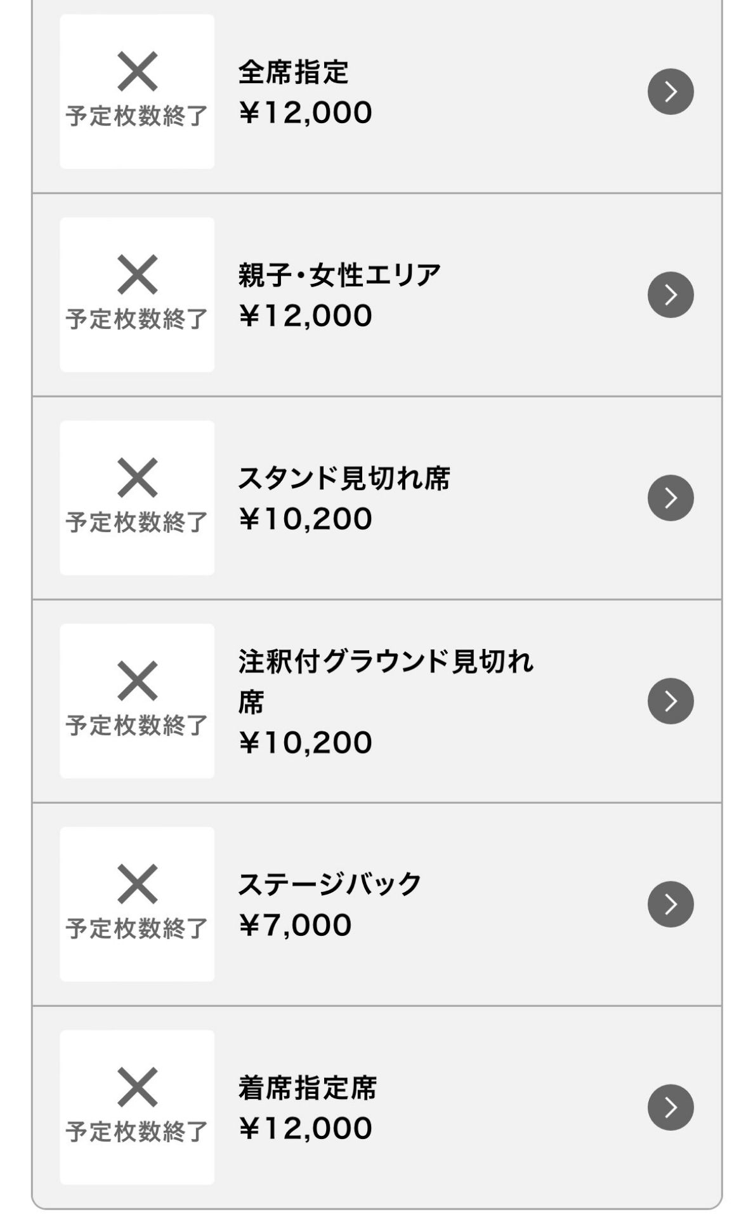Click the X sold-out icon for ステージバック
This screenshot has height=1219, width=746.
[x=137, y=884]
